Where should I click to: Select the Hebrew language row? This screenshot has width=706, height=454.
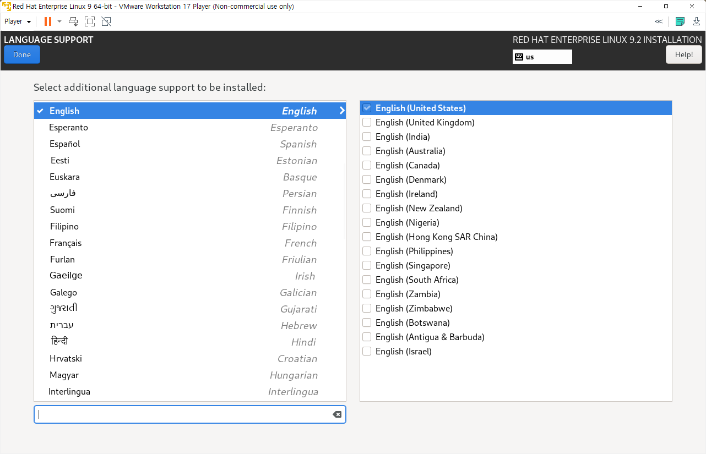190,325
